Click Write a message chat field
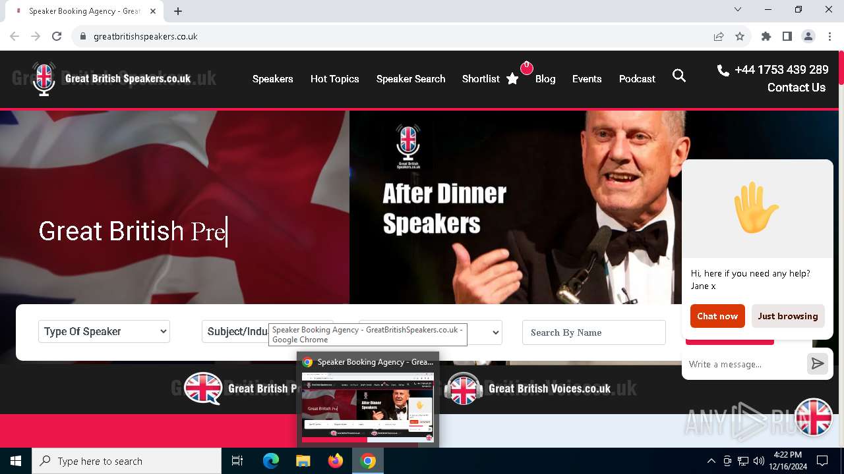The width and height of the screenshot is (844, 474). tap(744, 364)
